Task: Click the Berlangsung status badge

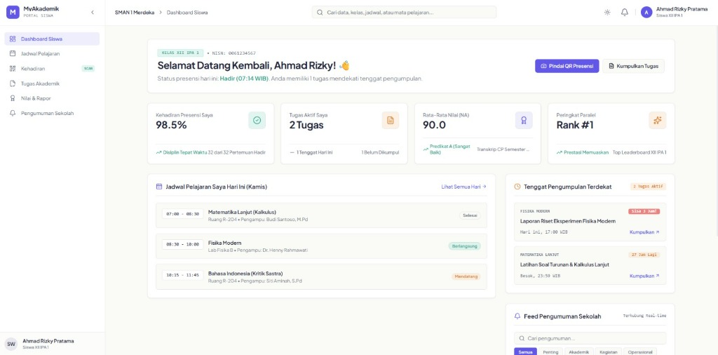Action: pyautogui.click(x=464, y=246)
